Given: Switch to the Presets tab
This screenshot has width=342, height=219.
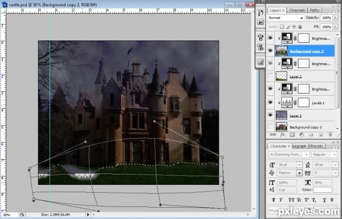Looking at the screenshot, I should (317, 146).
